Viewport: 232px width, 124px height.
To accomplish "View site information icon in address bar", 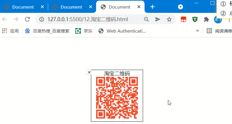I will (x=41, y=19).
